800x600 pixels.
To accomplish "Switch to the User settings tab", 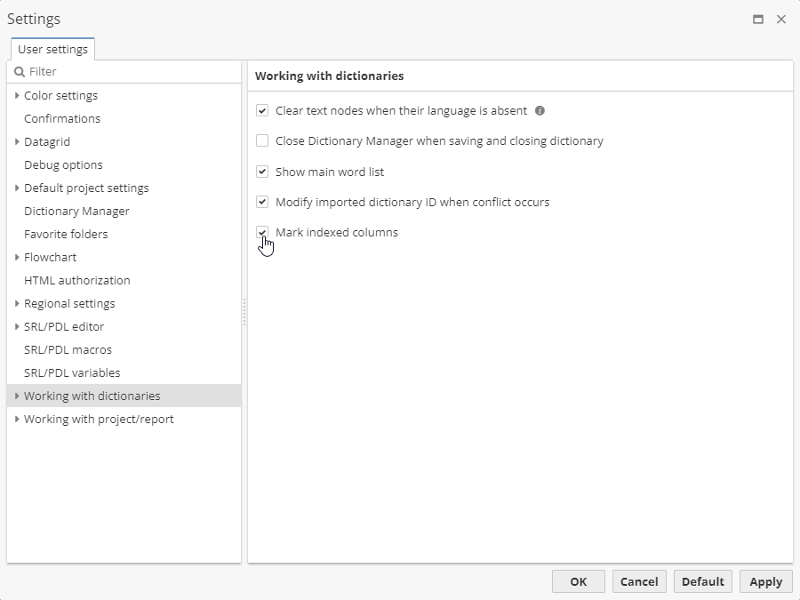I will tap(52, 50).
